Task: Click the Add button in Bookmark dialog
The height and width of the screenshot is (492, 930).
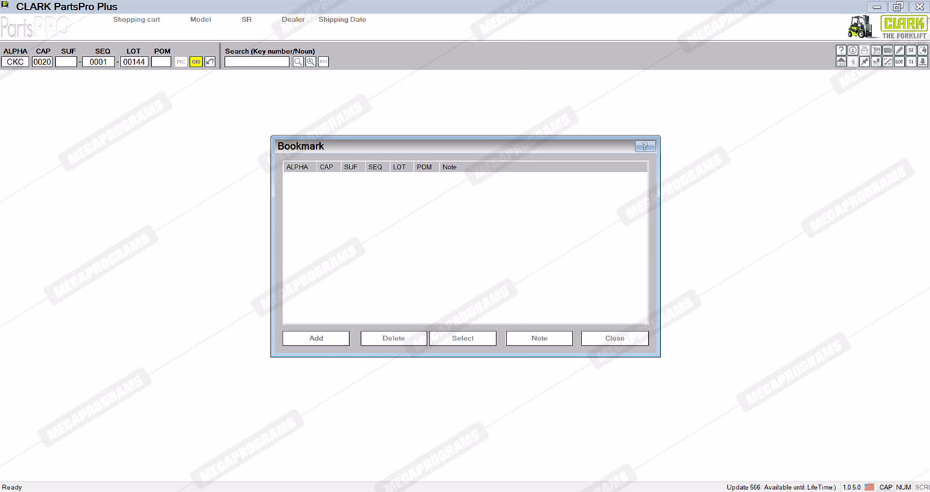Action: tap(316, 338)
